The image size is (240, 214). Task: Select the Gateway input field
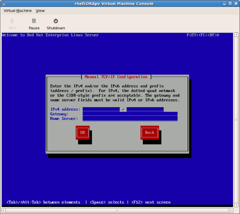[130, 114]
